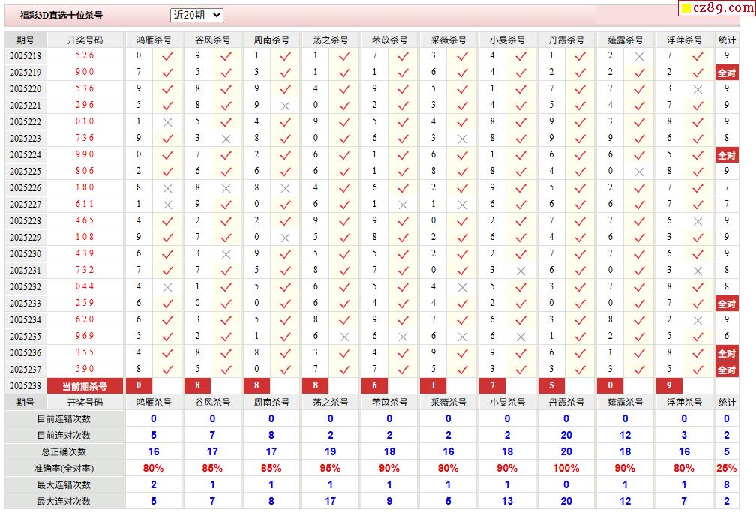This screenshot has width=756, height=512.
Task: Click the draw number 590 in row 2025237
Action: (x=85, y=369)
